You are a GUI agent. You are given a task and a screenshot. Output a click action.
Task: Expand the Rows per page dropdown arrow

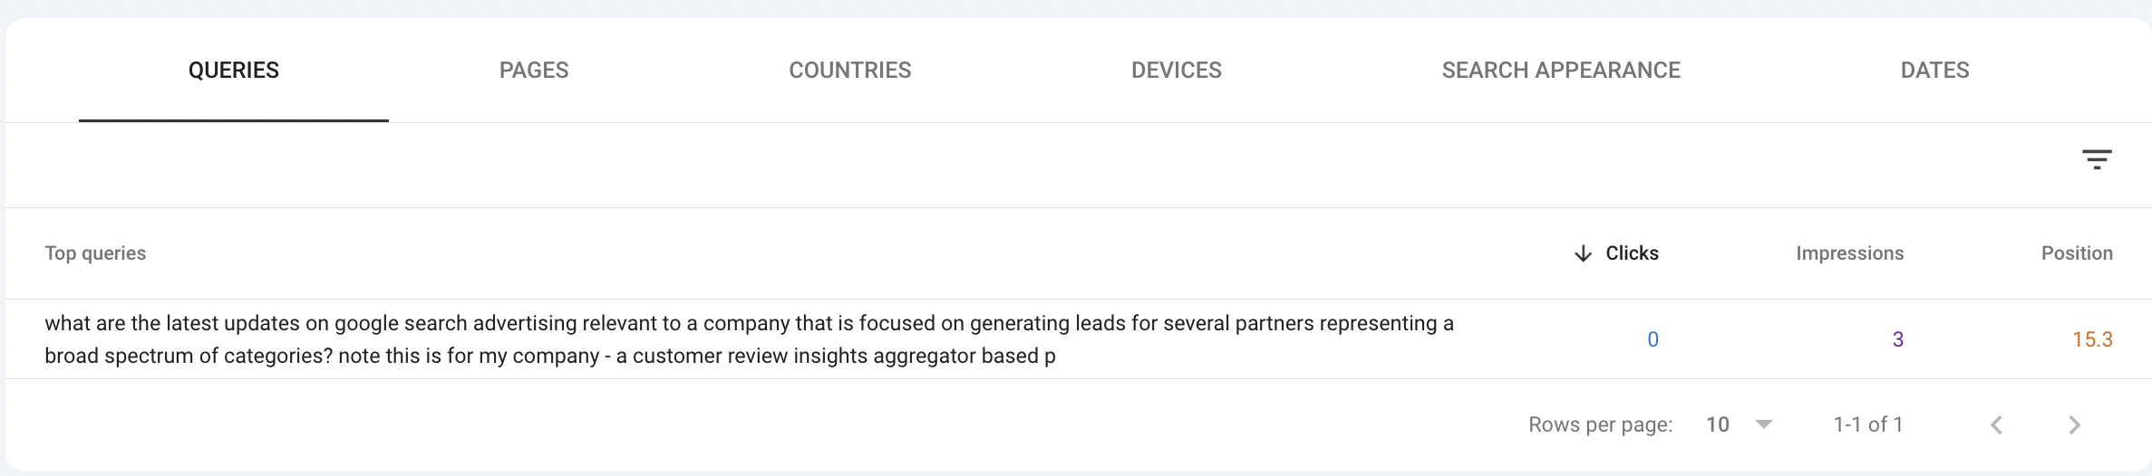click(x=1763, y=424)
